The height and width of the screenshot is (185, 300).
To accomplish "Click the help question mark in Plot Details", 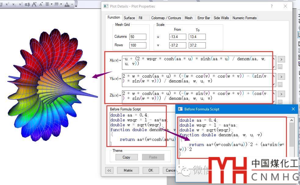I will coord(271,6).
